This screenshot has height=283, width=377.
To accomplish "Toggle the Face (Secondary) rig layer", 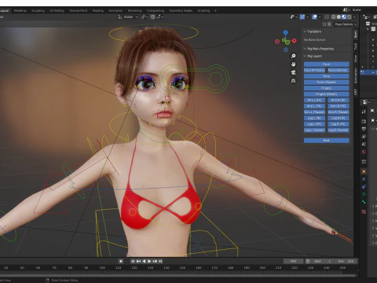I will (x=339, y=70).
